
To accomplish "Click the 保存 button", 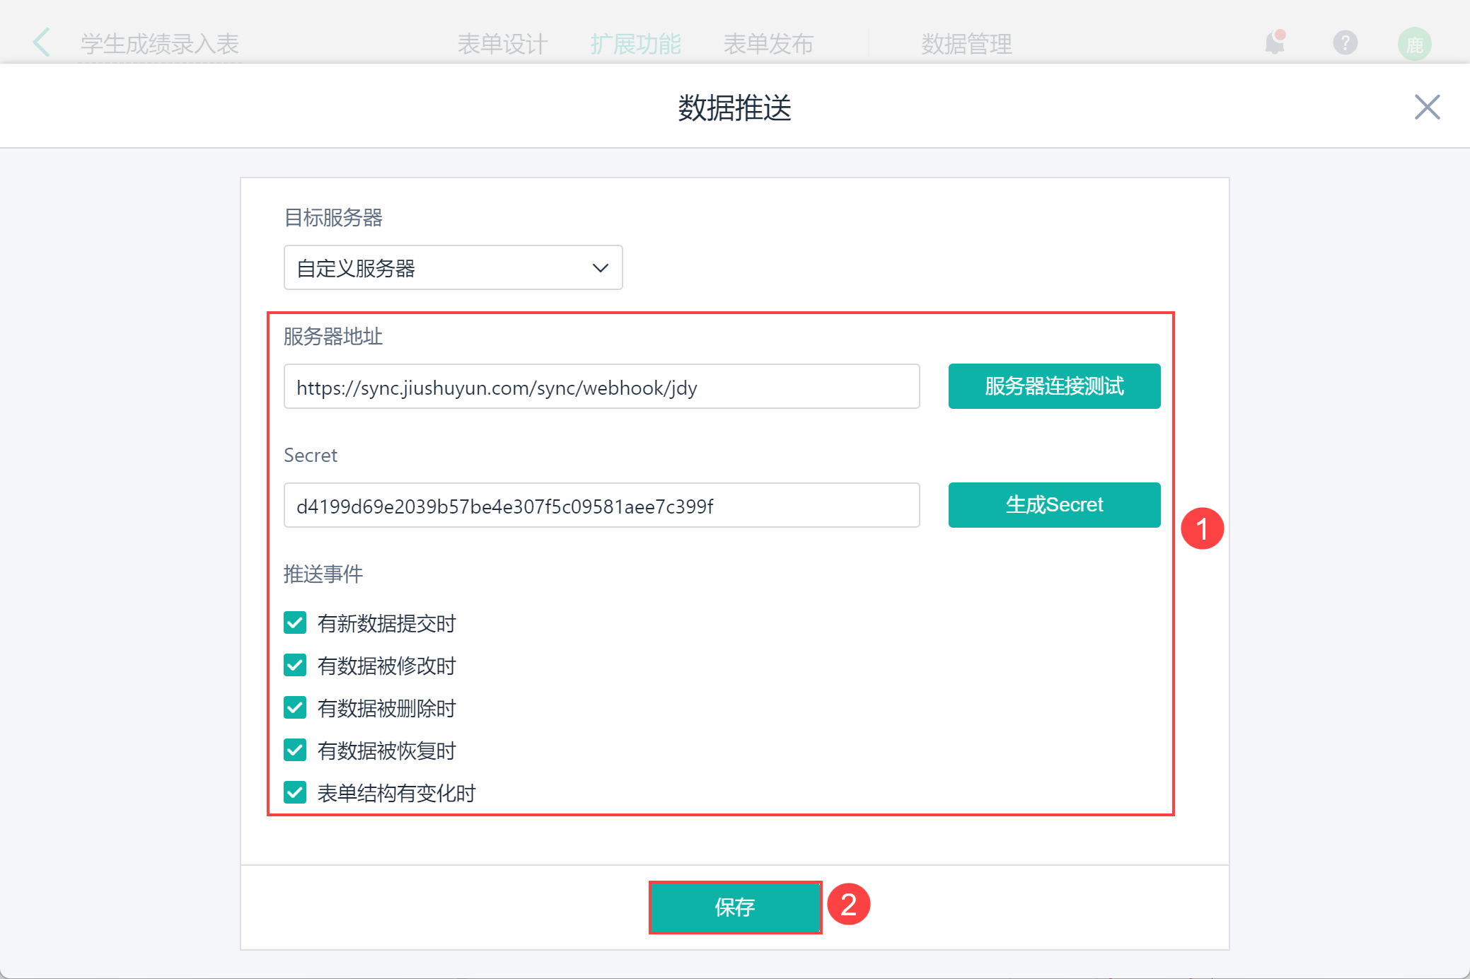I will [735, 907].
